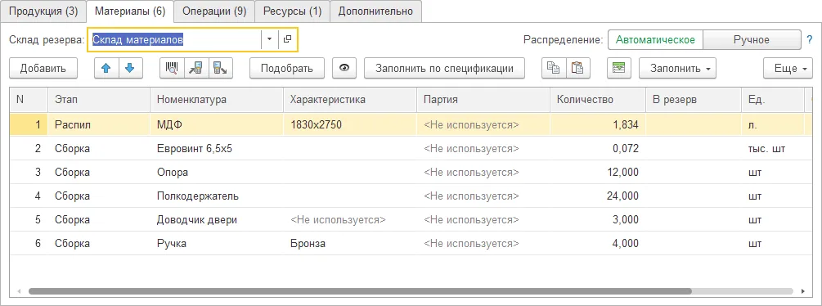Open the Заполнить dropdown menu
This screenshot has height=306, width=822.
tap(677, 68)
